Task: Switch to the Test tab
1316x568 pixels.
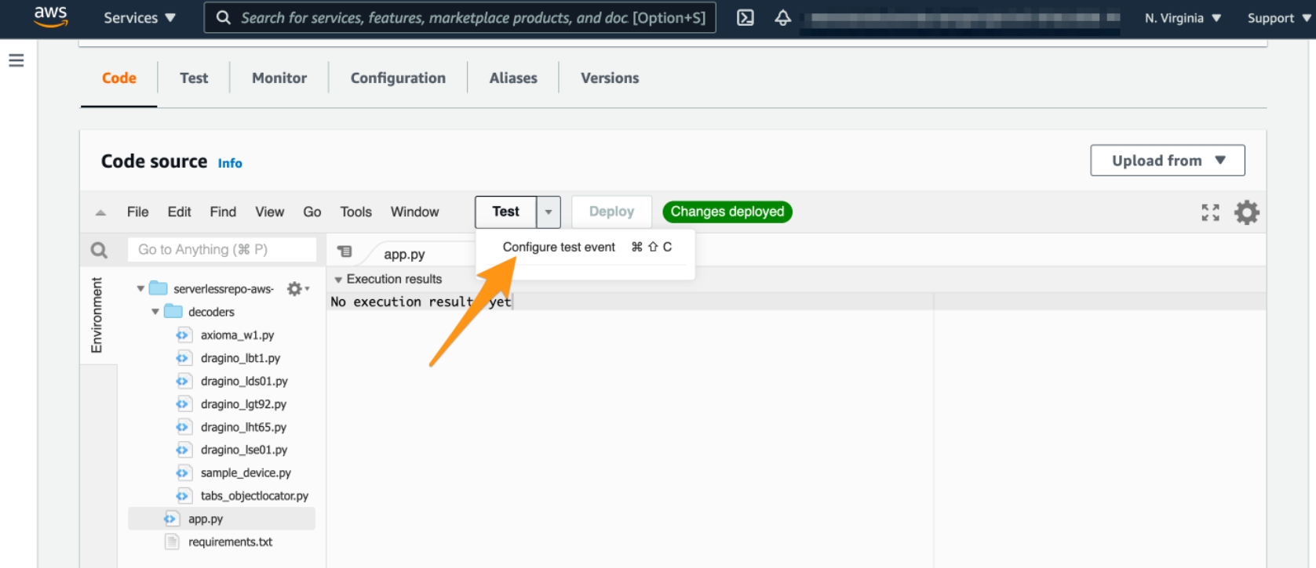Action: (194, 78)
